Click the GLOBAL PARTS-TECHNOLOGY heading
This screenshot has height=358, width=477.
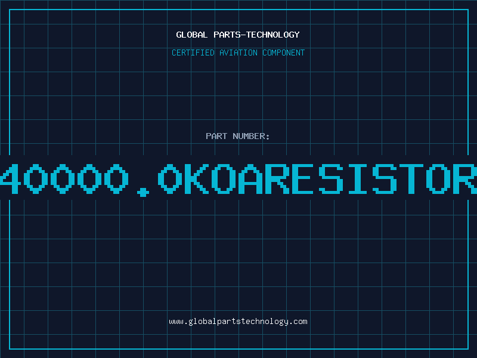[x=238, y=35]
